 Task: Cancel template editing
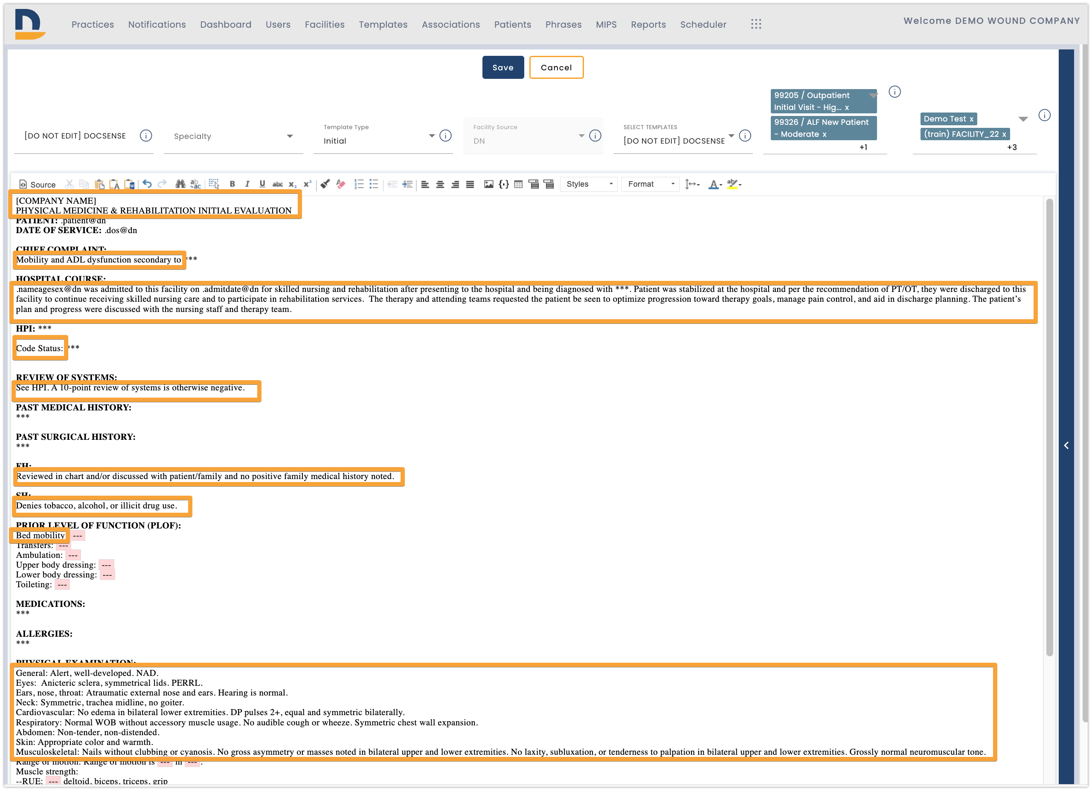[557, 67]
